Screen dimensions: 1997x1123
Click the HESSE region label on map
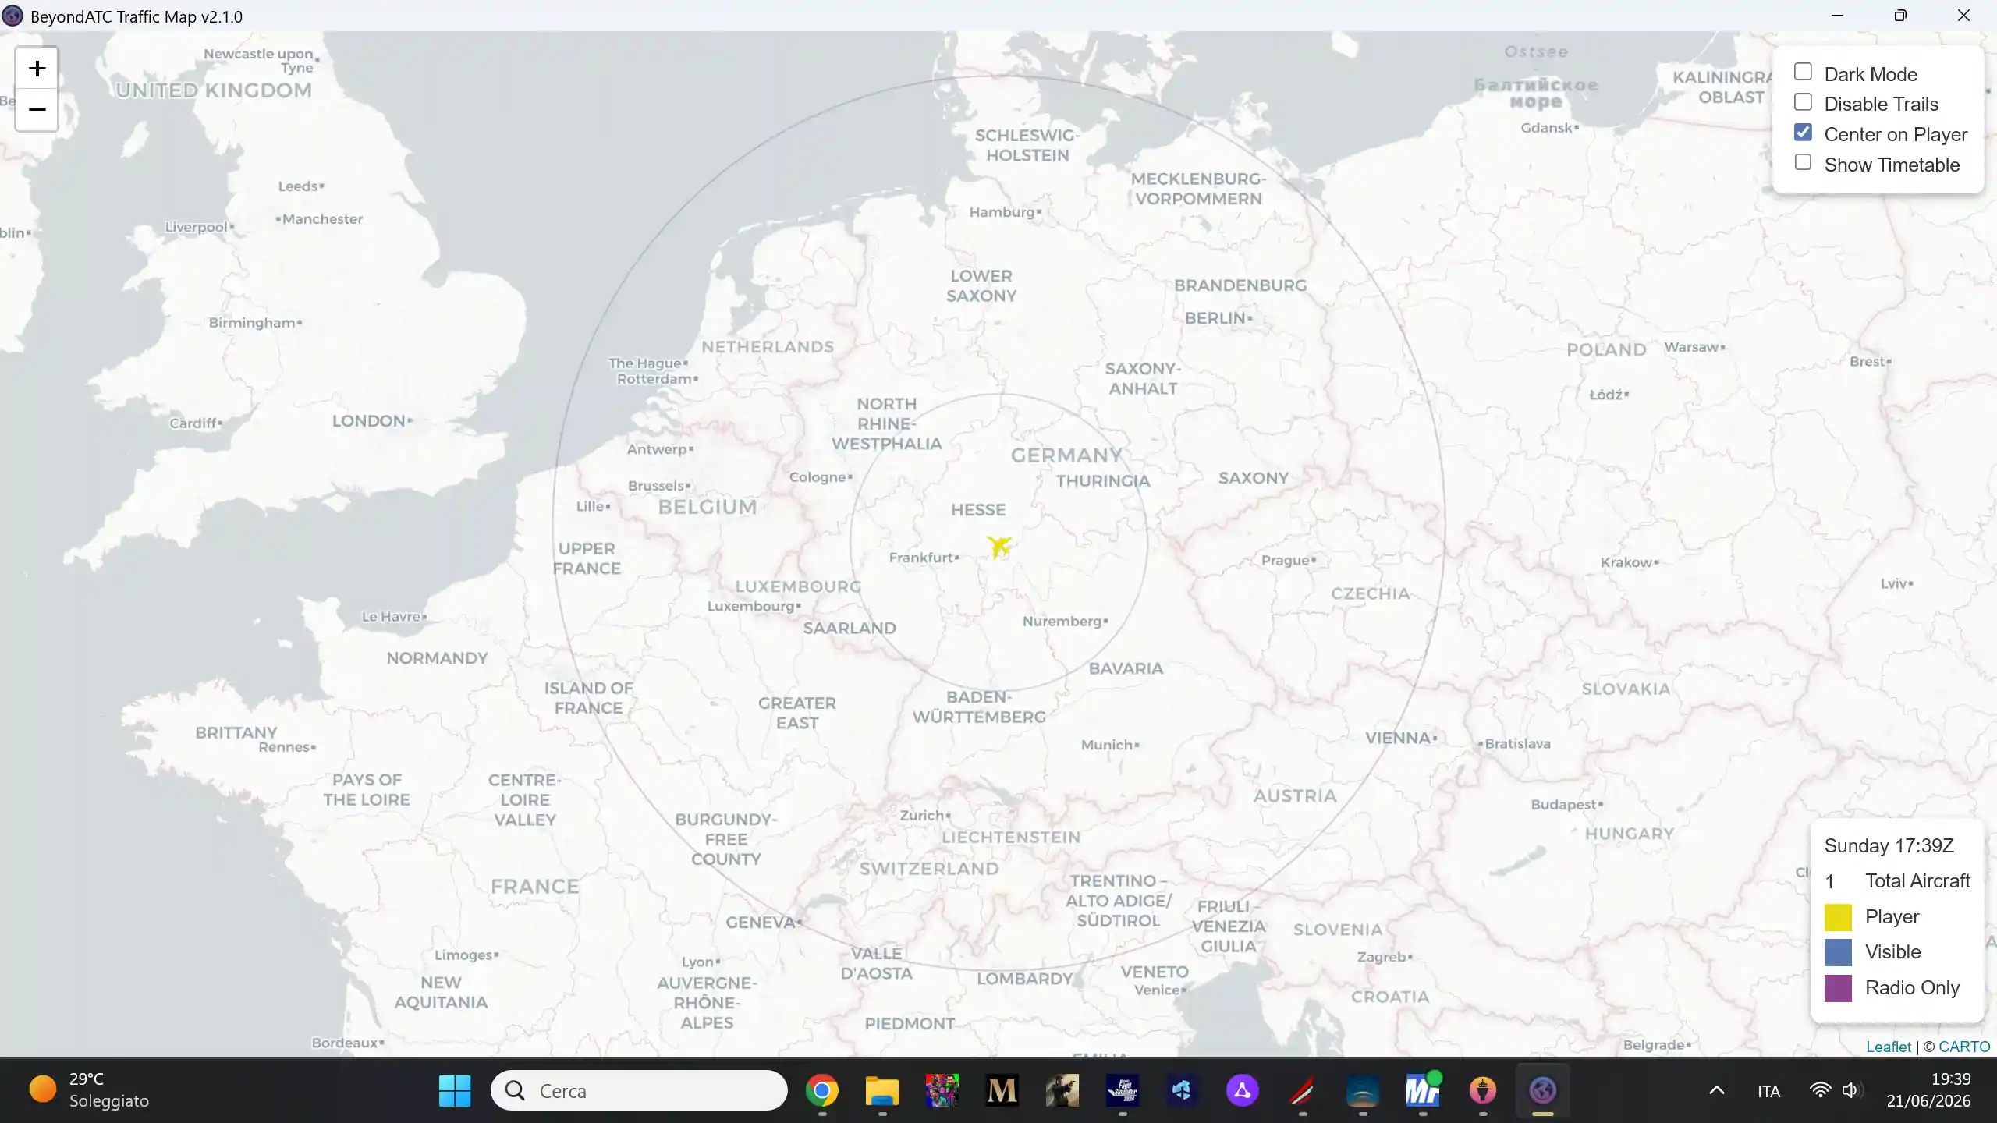tap(978, 510)
